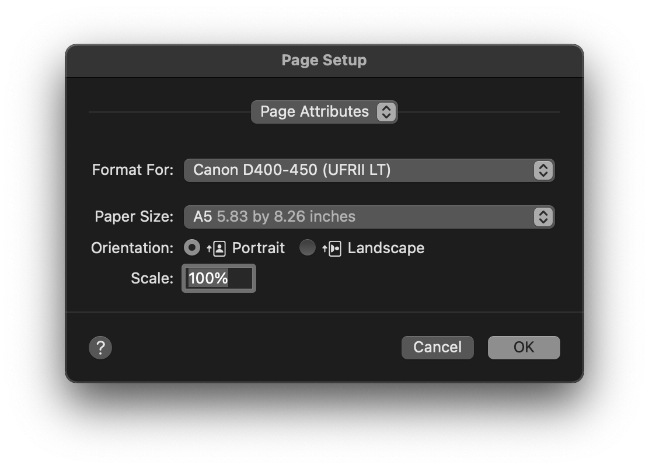This screenshot has height=469, width=649.
Task: Click the chevron on the Paper Size dropdown
Action: [543, 216]
